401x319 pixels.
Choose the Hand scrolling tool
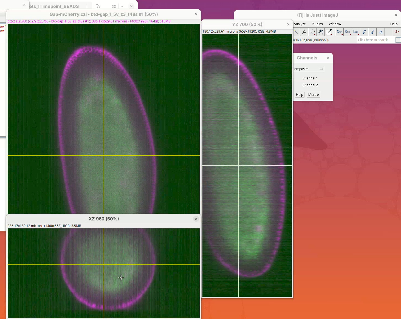pos(320,32)
